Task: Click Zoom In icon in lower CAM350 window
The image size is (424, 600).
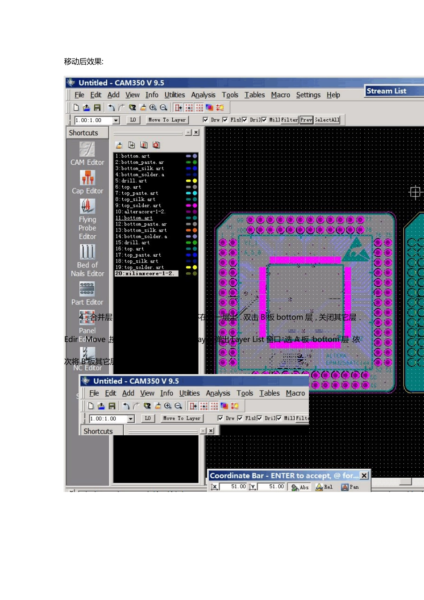Action: tap(168, 406)
